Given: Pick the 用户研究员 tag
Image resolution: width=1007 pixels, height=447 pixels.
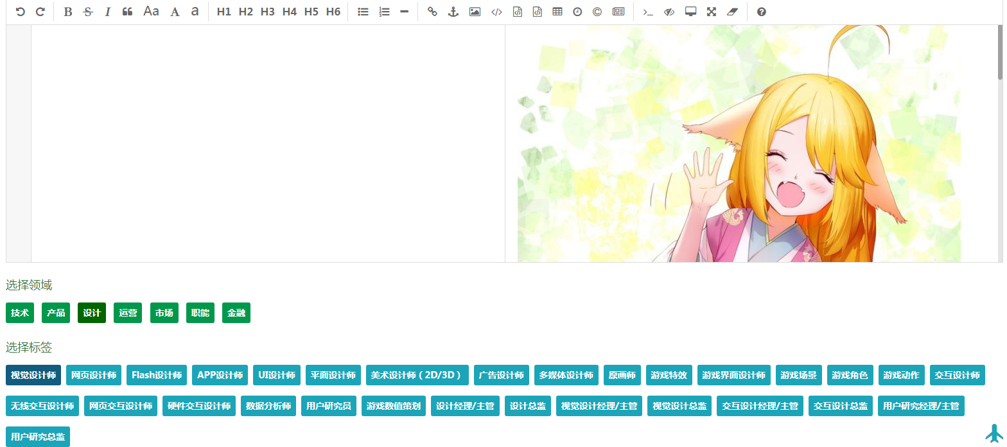Looking at the screenshot, I should [329, 406].
